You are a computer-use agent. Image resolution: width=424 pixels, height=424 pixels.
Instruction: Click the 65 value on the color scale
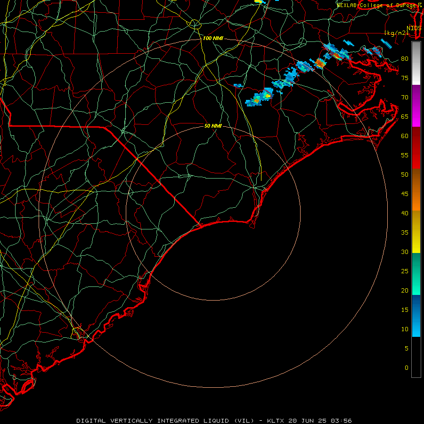405,117
